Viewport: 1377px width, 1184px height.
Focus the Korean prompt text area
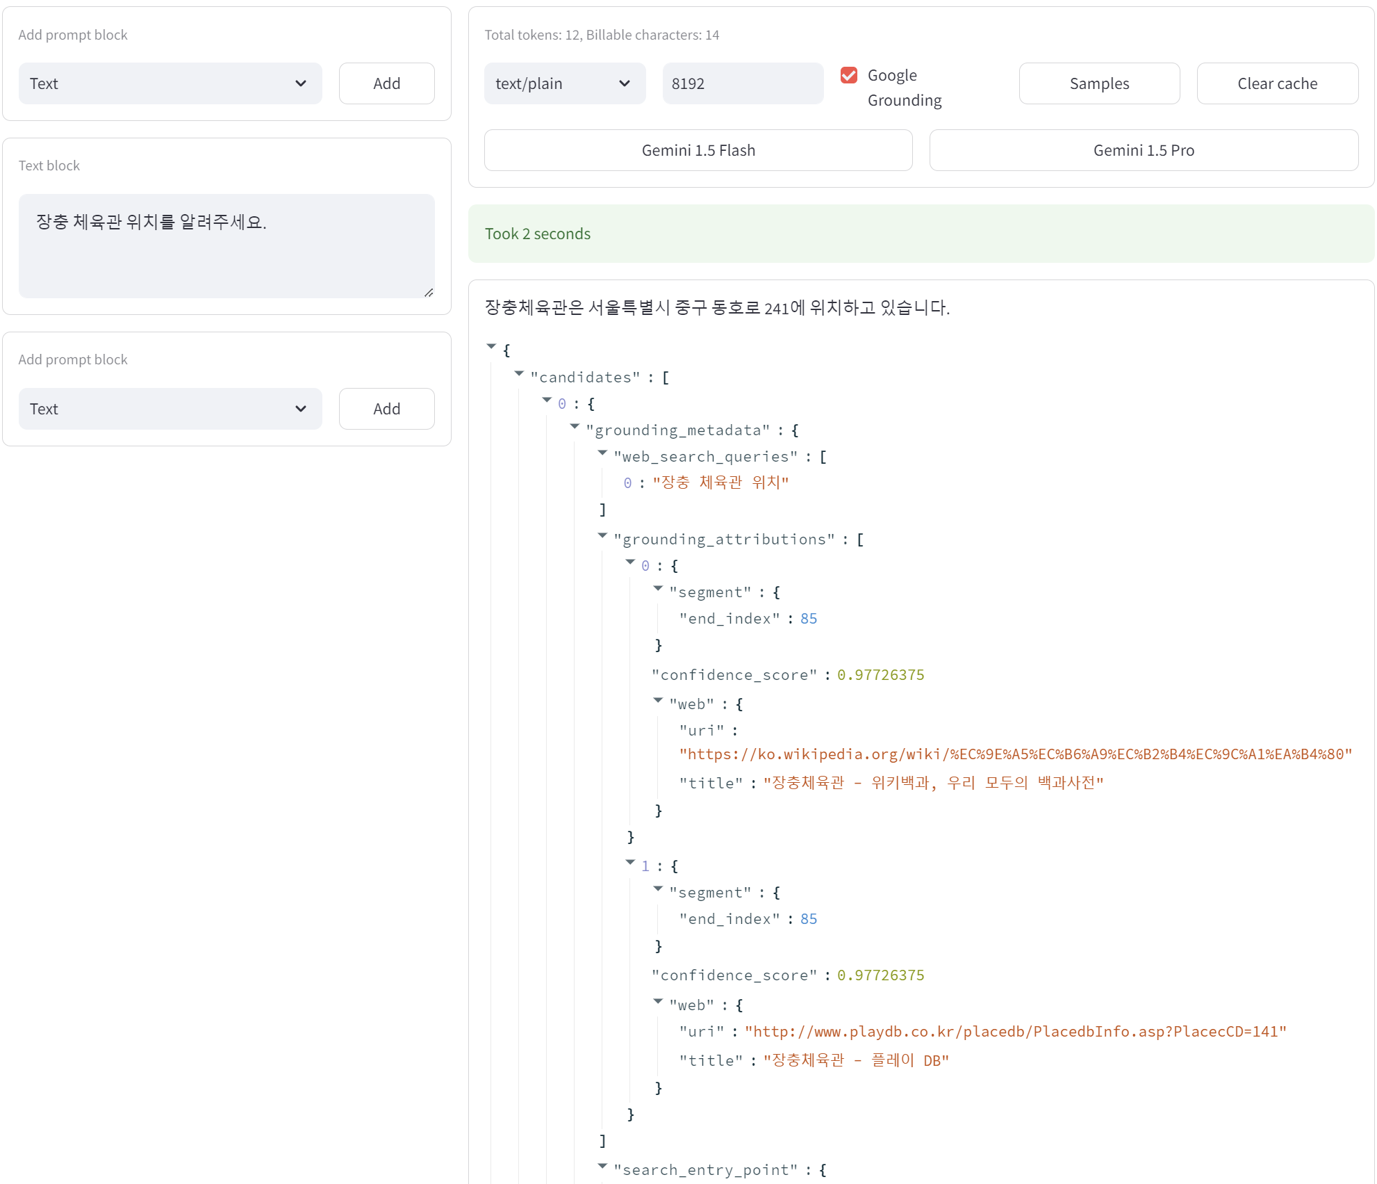coord(226,245)
